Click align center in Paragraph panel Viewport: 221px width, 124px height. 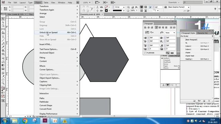pos(148,28)
